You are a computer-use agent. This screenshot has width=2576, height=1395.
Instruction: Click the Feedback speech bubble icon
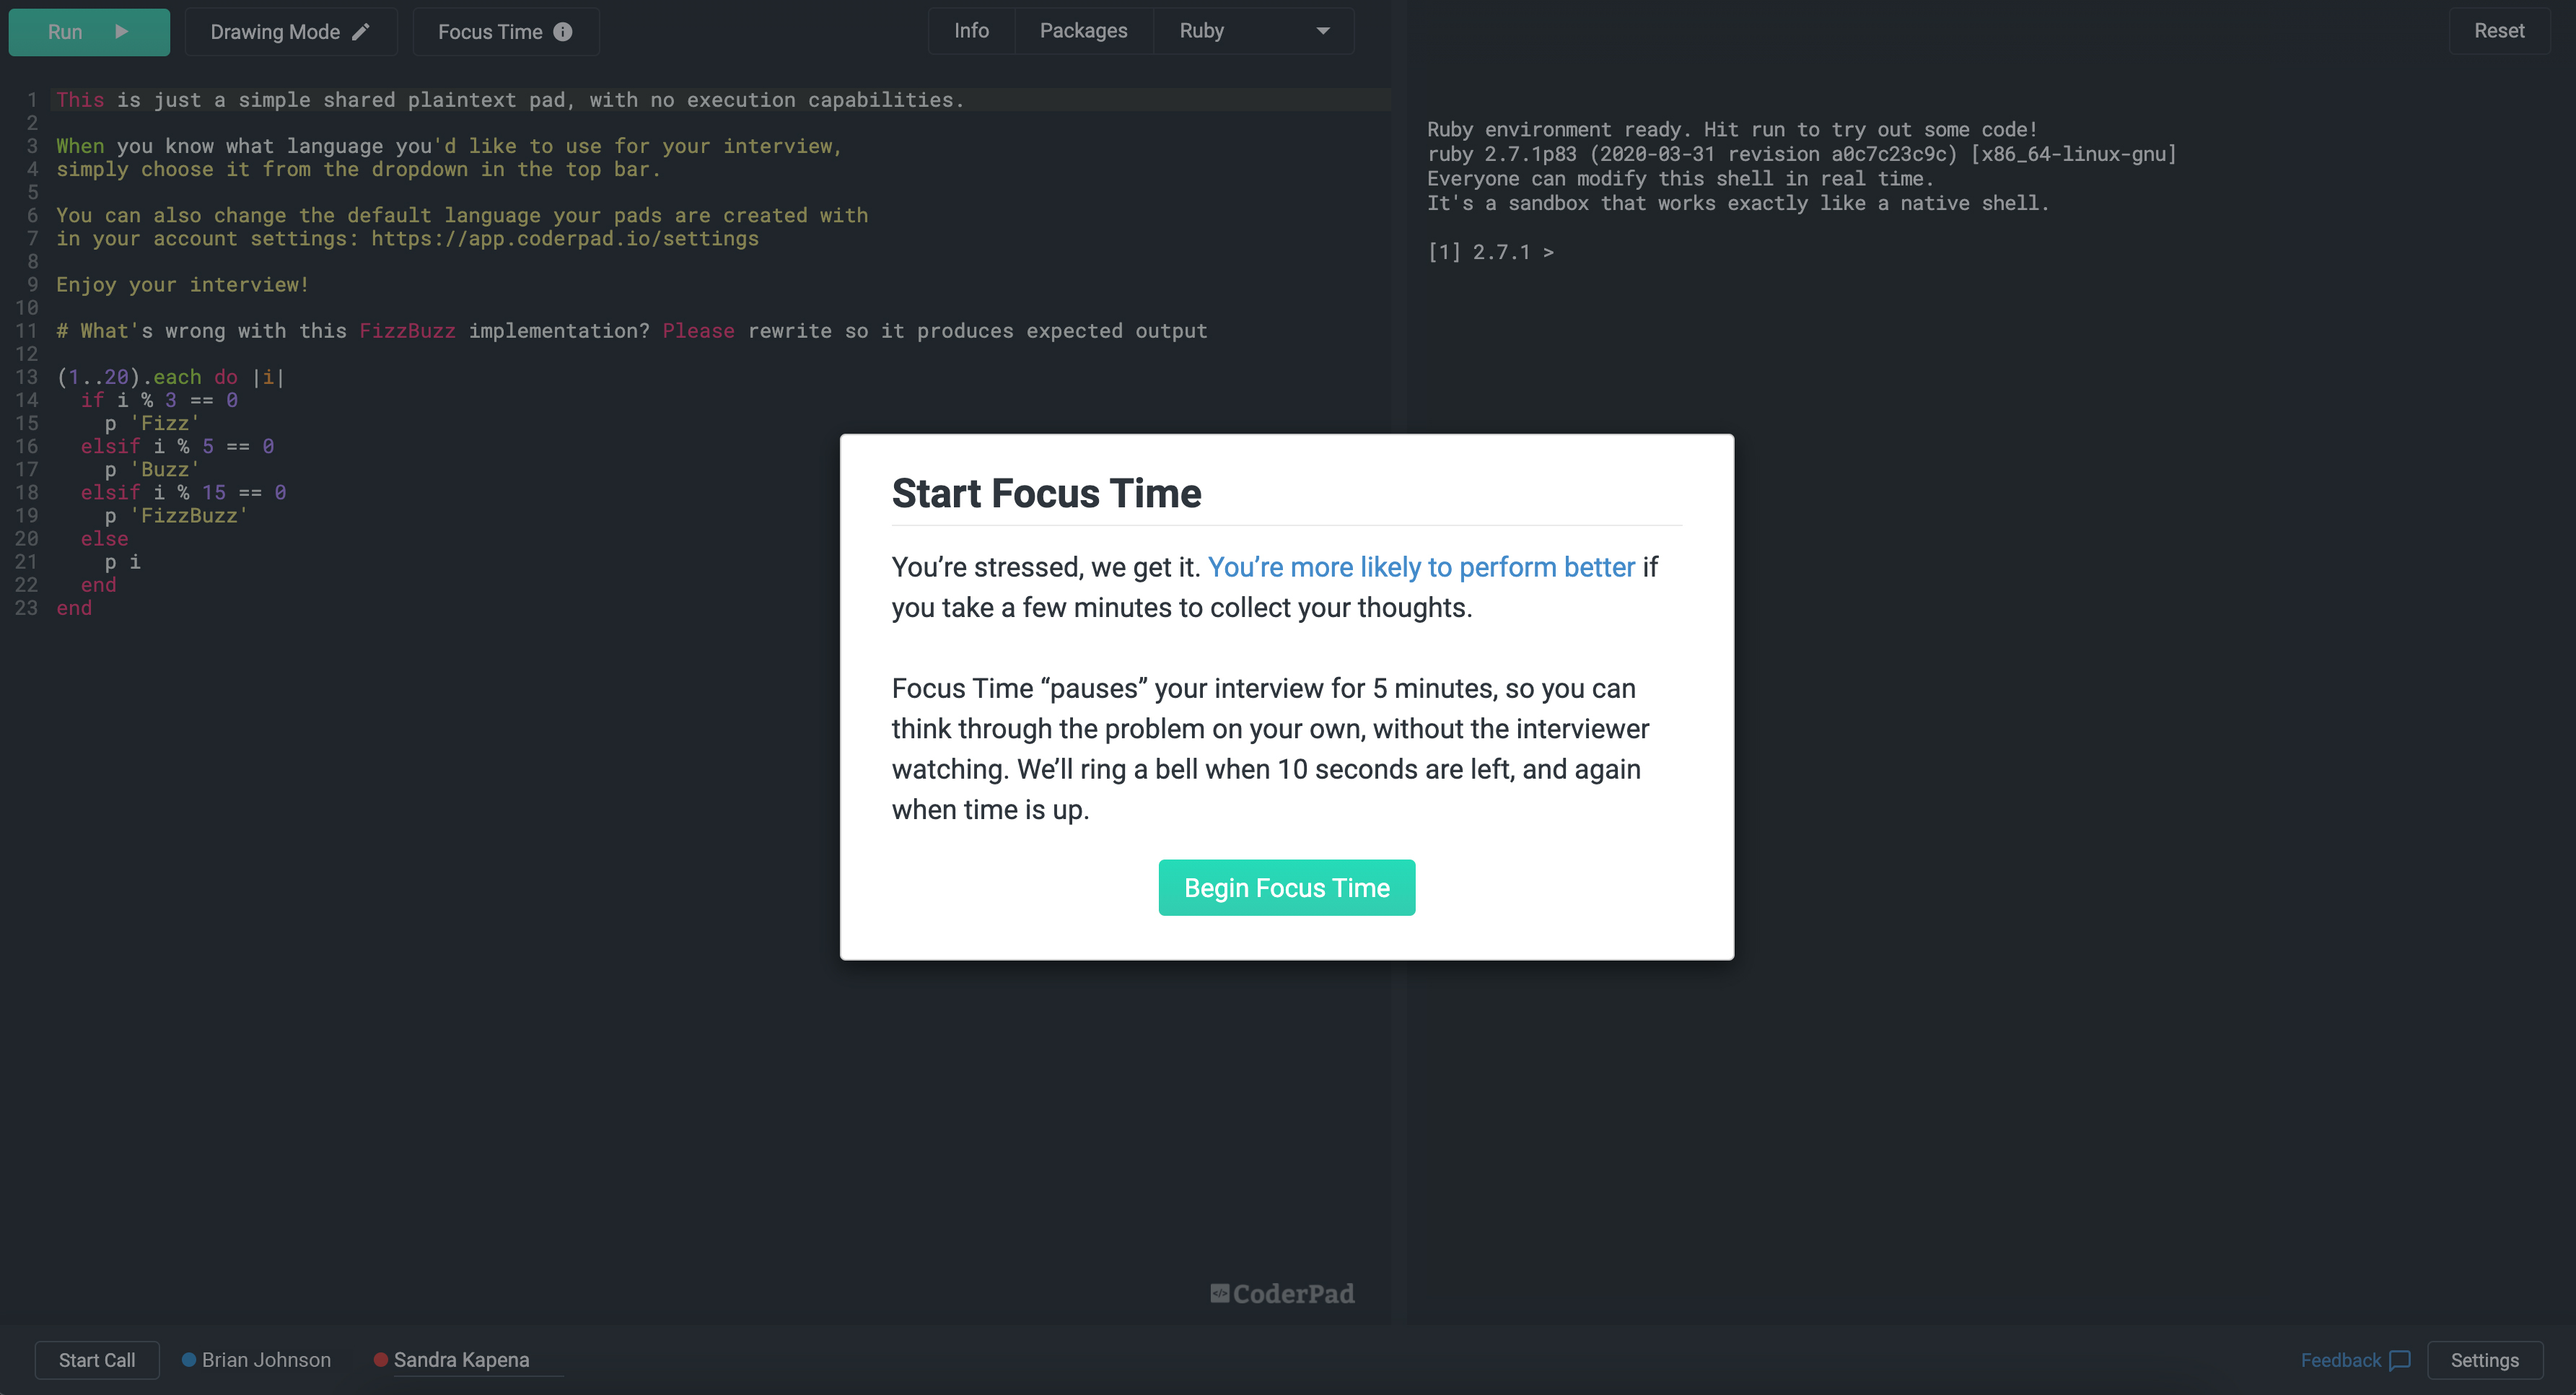click(2399, 1360)
